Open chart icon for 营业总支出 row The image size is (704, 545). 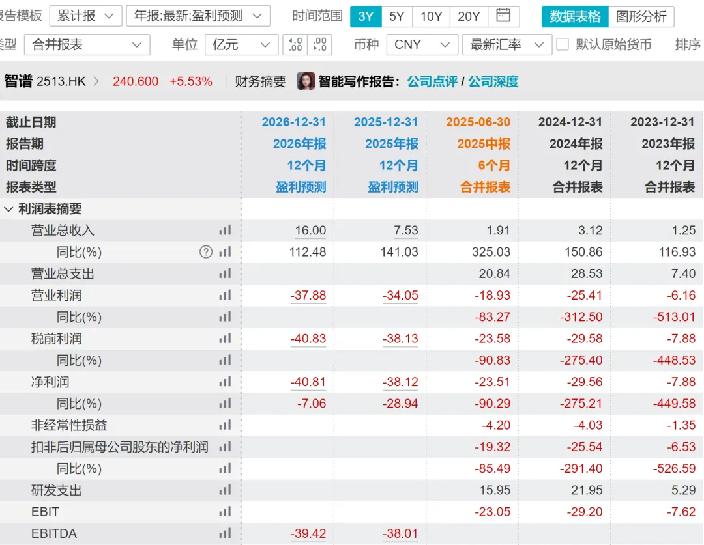(x=225, y=273)
